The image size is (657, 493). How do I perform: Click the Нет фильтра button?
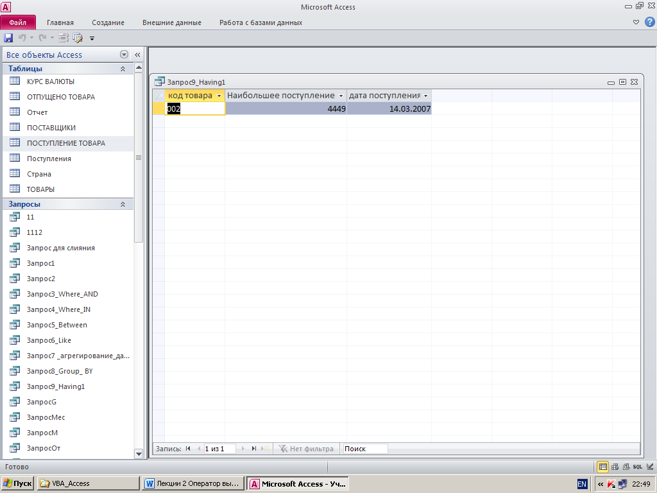tap(306, 449)
